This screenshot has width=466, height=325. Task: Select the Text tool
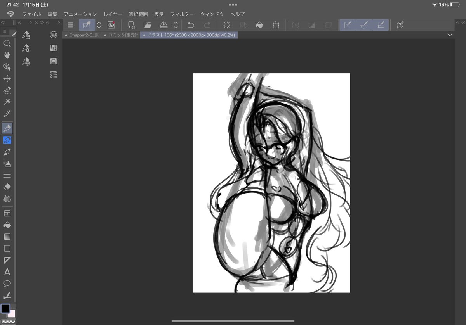click(x=7, y=272)
